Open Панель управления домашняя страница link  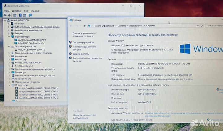pos(84,35)
